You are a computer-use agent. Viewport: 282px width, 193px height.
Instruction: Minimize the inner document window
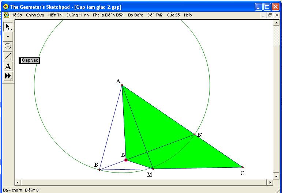pyautogui.click(x=263, y=15)
